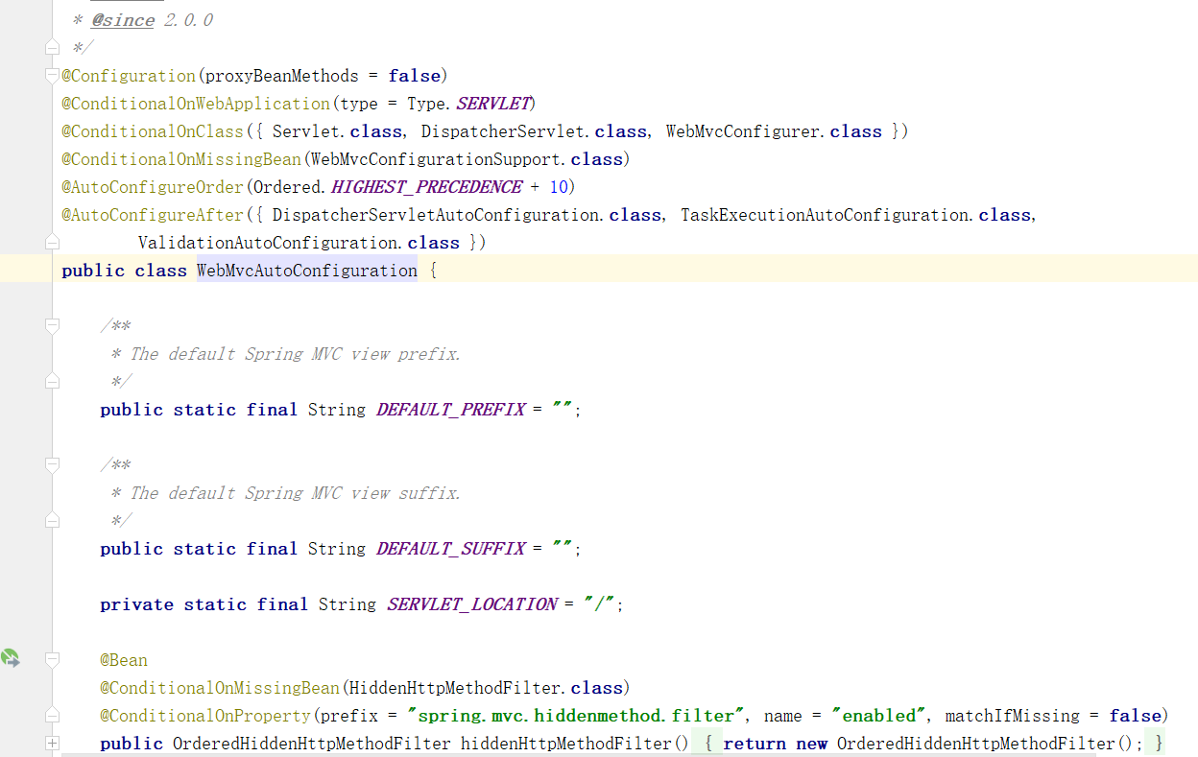The image size is (1198, 757).
Task: Click OrderedHiddenHttpMethodFilter return type after public
Action: (312, 744)
